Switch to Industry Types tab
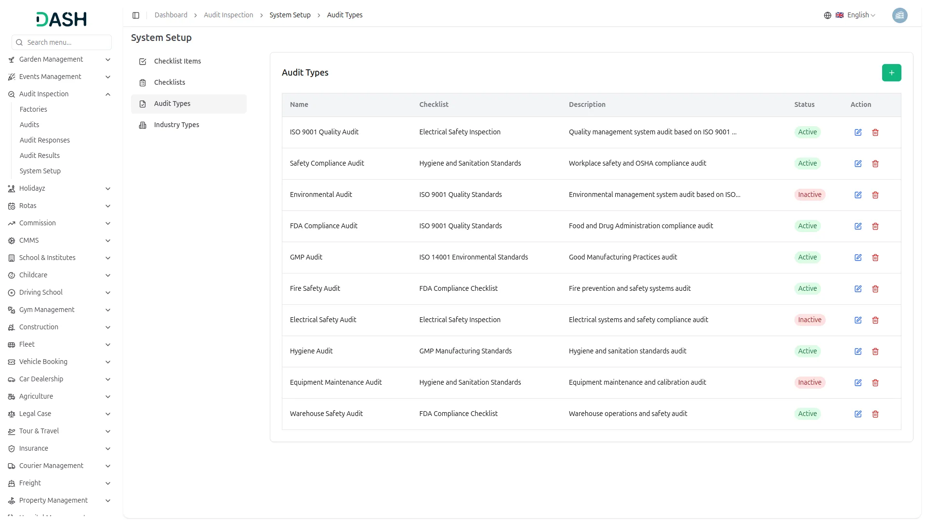Screen dimensions: 925x520 176,125
